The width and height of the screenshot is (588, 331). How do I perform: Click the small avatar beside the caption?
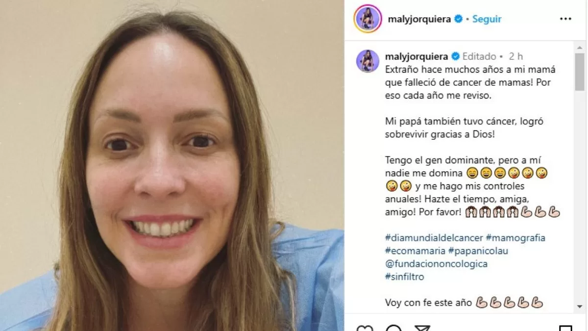(367, 61)
